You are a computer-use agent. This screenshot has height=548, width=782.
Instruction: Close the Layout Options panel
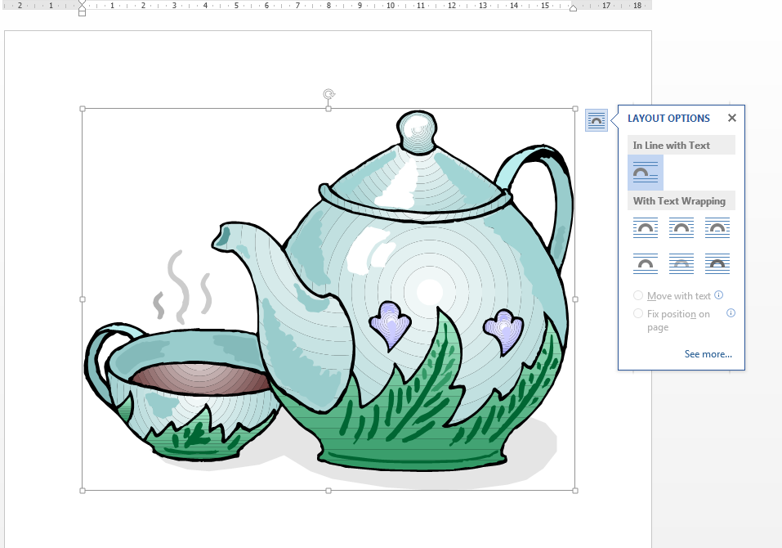pos(731,118)
